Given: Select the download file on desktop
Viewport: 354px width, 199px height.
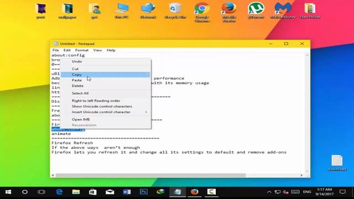Looking at the screenshot, I should pyautogui.click(x=337, y=163).
